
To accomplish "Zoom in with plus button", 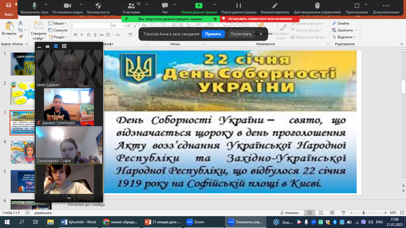I will point(385,213).
